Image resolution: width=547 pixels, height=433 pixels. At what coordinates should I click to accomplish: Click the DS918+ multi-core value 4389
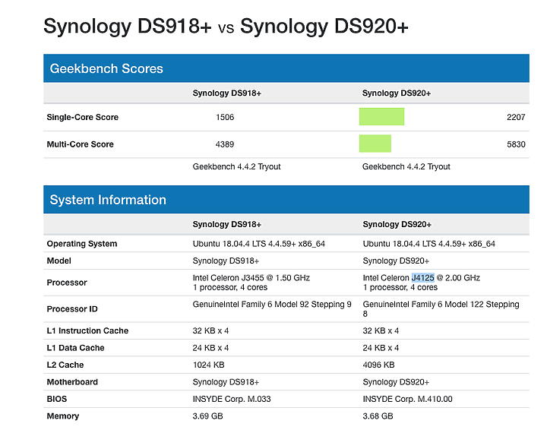225,144
